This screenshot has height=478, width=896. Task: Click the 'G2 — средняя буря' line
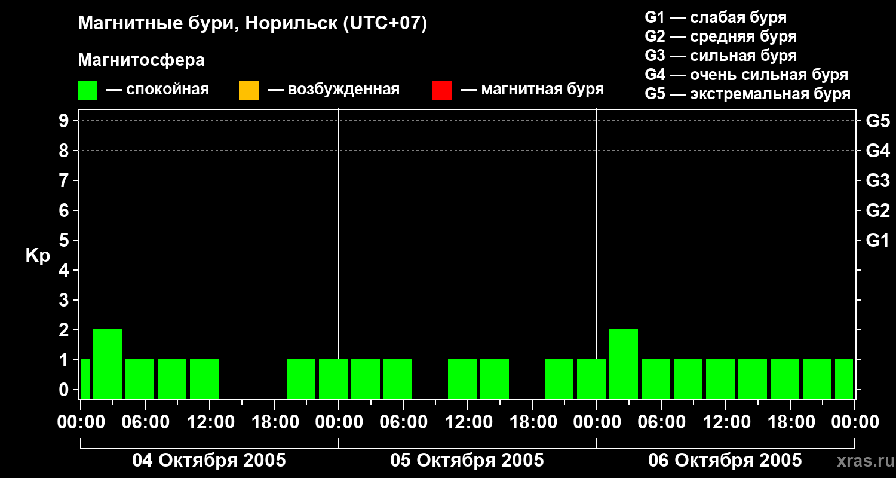pos(721,36)
